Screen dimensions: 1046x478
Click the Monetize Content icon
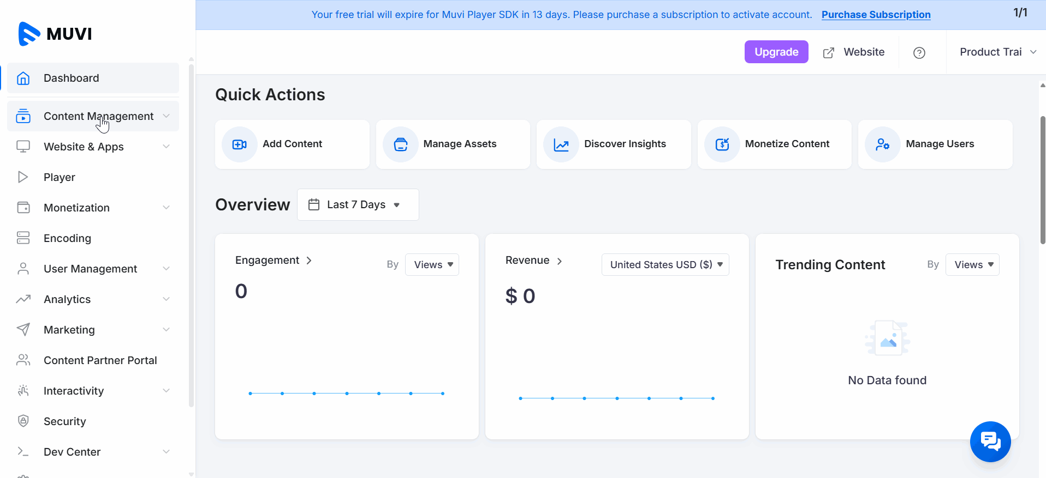point(722,144)
